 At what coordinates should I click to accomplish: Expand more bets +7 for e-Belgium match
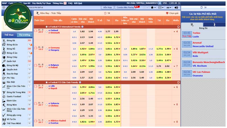pyautogui.click(x=176, y=66)
